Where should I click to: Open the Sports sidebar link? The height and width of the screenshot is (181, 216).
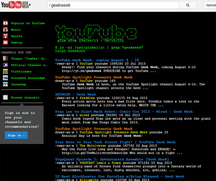point(17,36)
